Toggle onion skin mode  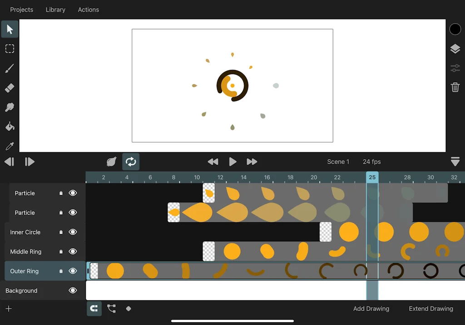pyautogui.click(x=112, y=162)
